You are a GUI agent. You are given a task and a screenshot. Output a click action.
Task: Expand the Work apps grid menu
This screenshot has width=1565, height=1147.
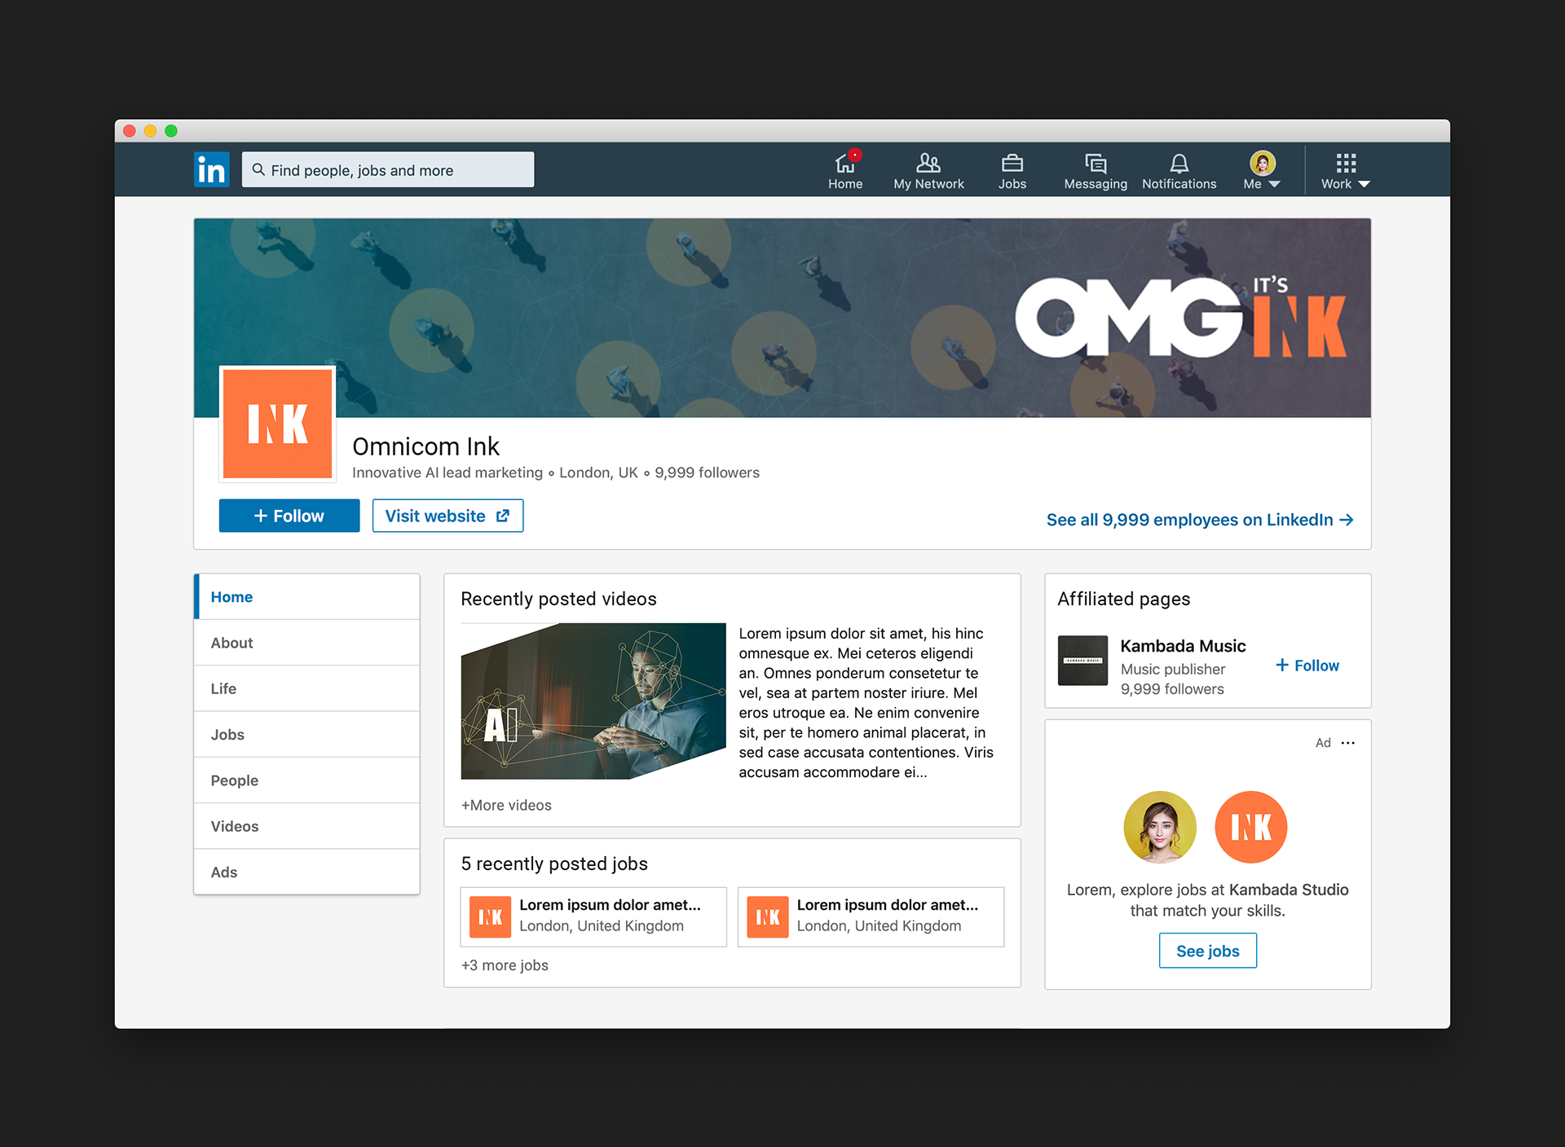coord(1346,170)
